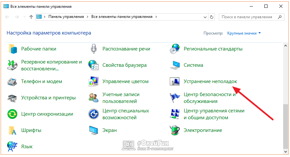Screen dimensions: 290x157
Task: Click the Распознавание речи microphone icon
Action: tap(94, 49)
